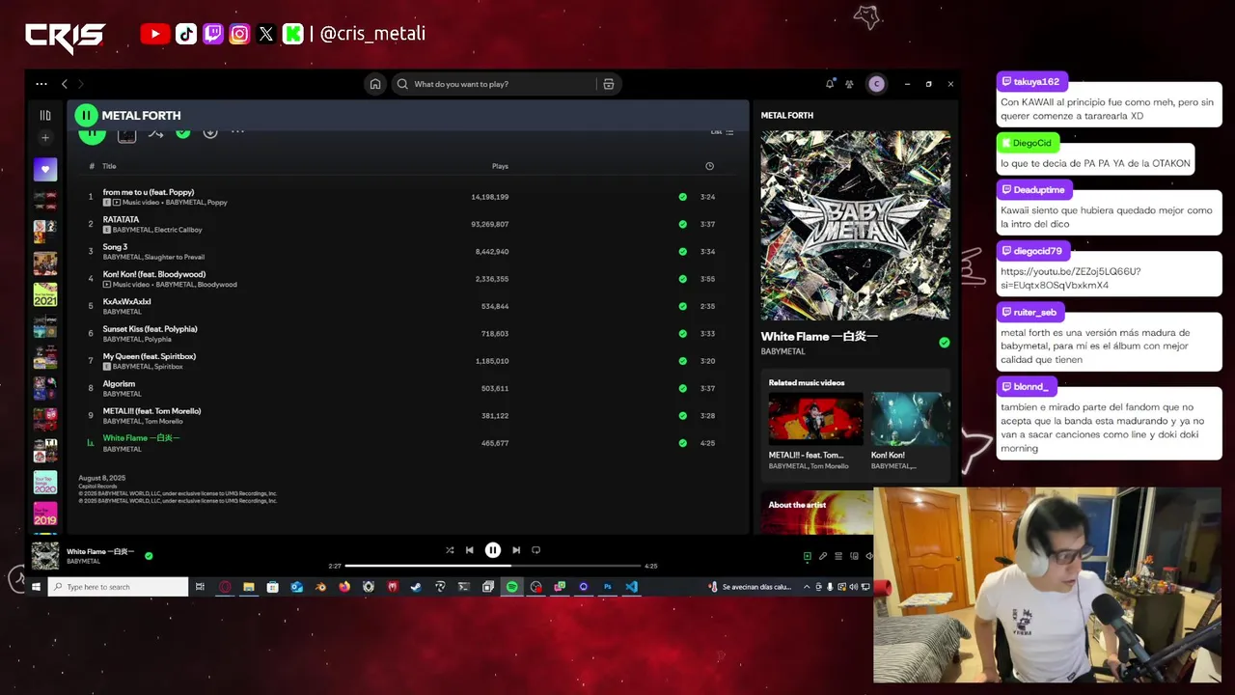The image size is (1235, 695).
Task: Open White Flame title in player bar
Action: [x=100, y=551]
